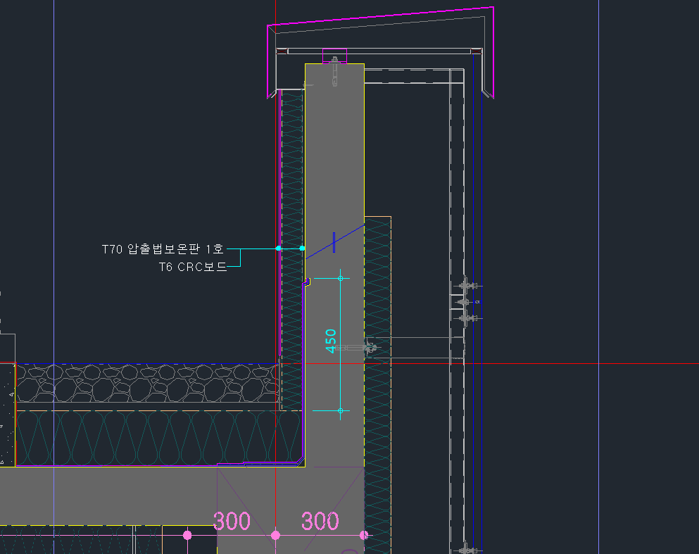Click the right pink 300 dimension text

(320, 522)
